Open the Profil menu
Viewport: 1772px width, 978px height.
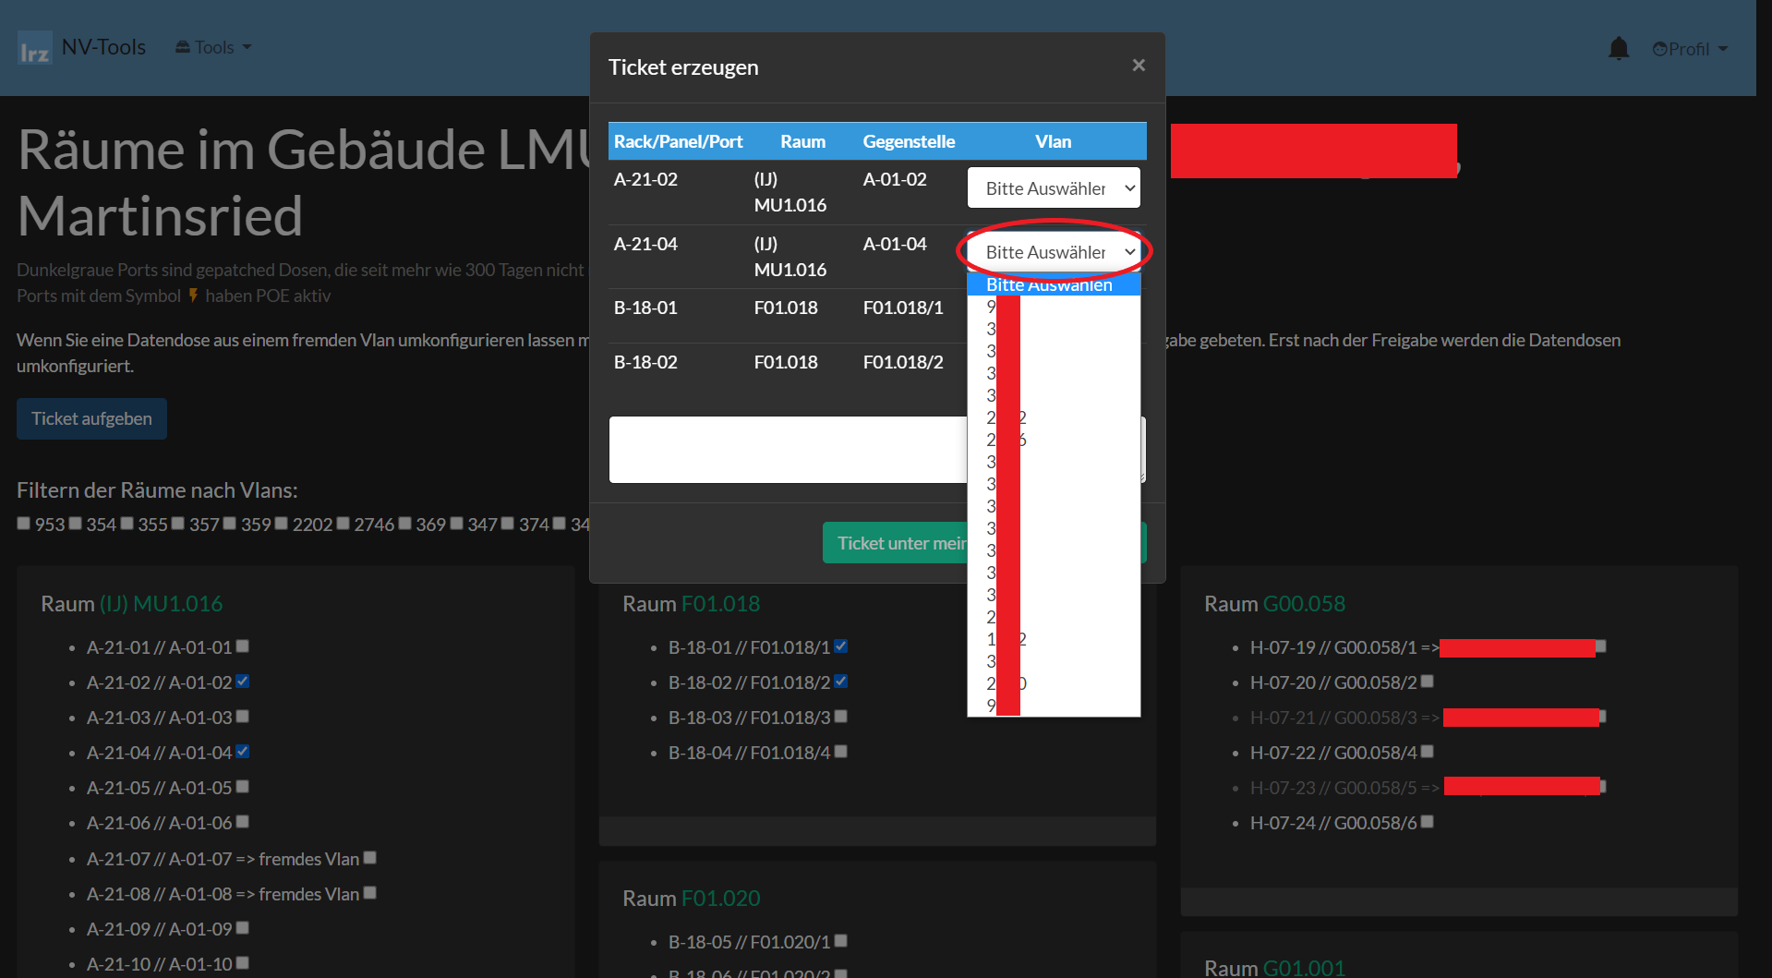pos(1689,49)
